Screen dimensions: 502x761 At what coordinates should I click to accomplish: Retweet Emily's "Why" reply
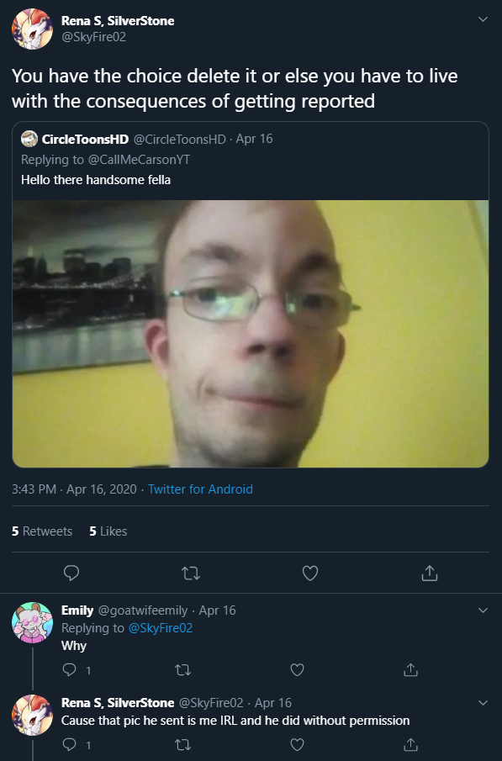pos(182,670)
